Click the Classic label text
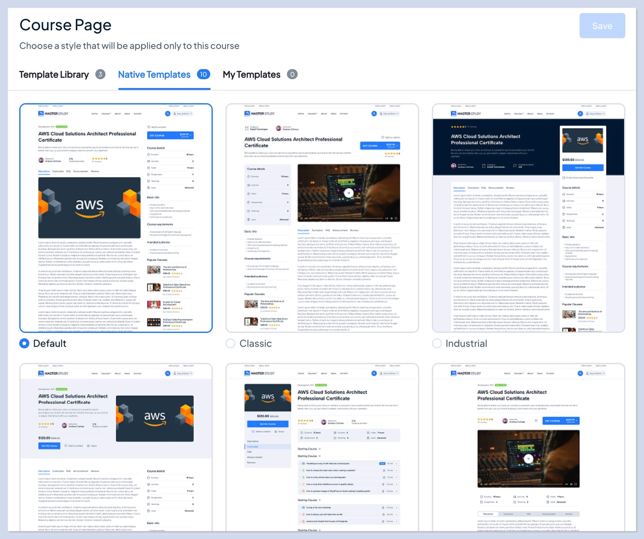 [255, 343]
